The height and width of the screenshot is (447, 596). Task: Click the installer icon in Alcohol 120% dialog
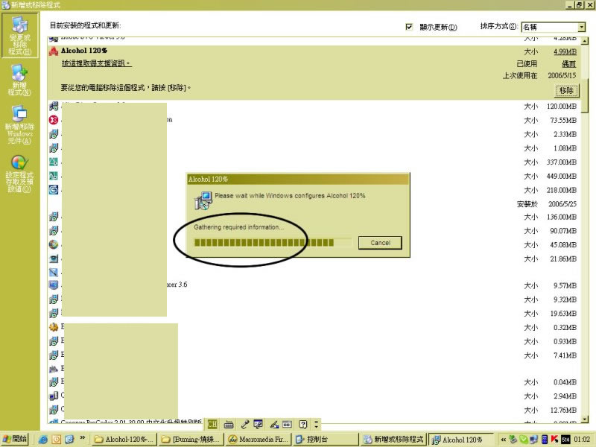[203, 200]
